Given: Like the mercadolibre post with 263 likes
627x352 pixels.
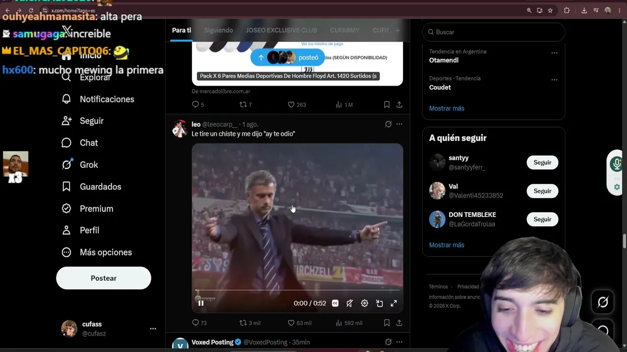Looking at the screenshot, I should coord(297,105).
